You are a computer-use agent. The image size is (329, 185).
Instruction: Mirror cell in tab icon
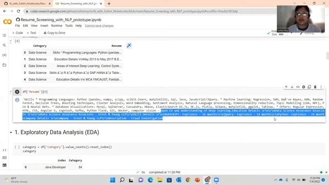(x=309, y=87)
